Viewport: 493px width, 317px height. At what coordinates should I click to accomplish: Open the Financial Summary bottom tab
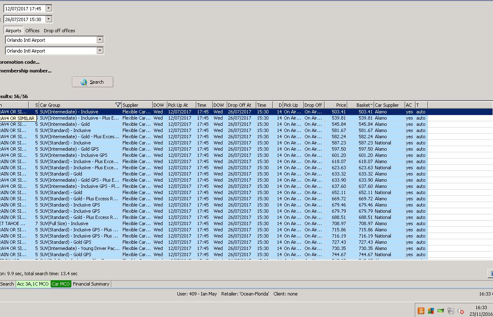(91, 284)
